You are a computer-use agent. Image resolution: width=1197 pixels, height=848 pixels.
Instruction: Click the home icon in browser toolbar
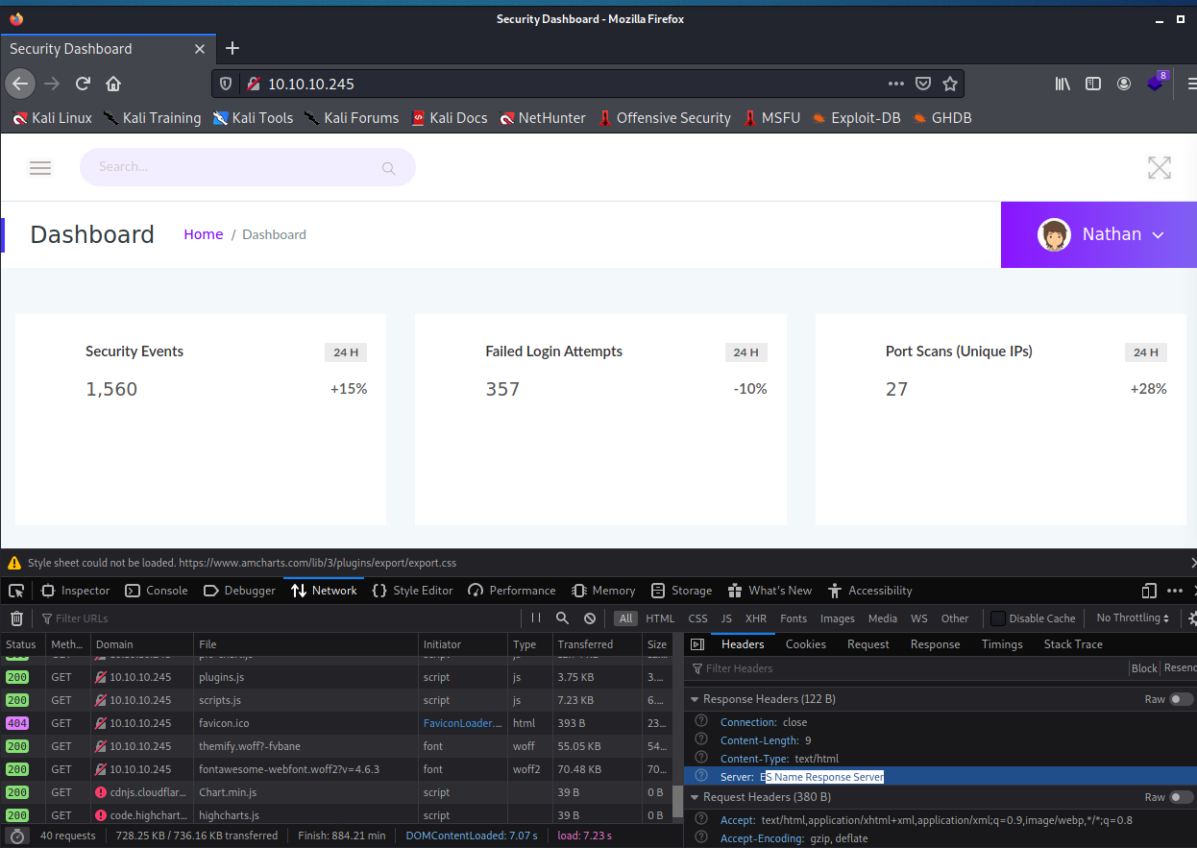(113, 84)
